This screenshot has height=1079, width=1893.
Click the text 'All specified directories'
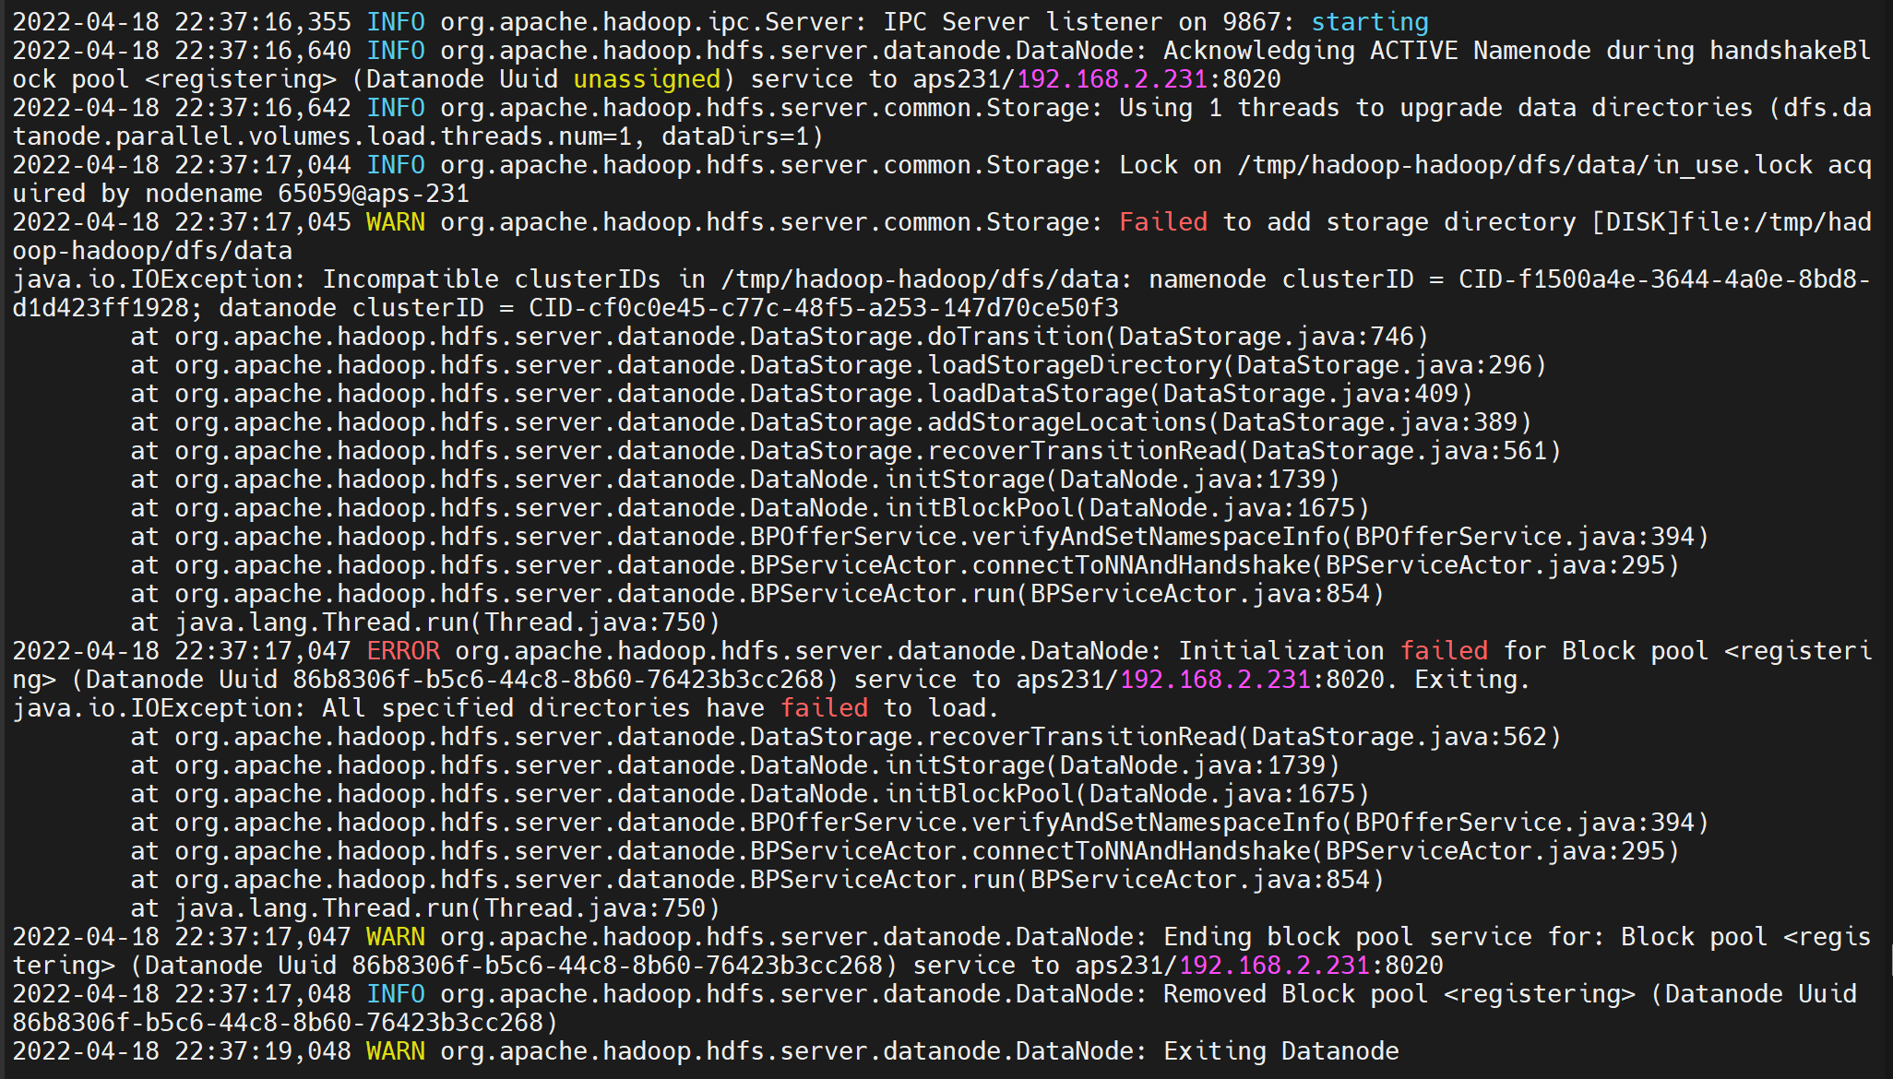coord(506,708)
